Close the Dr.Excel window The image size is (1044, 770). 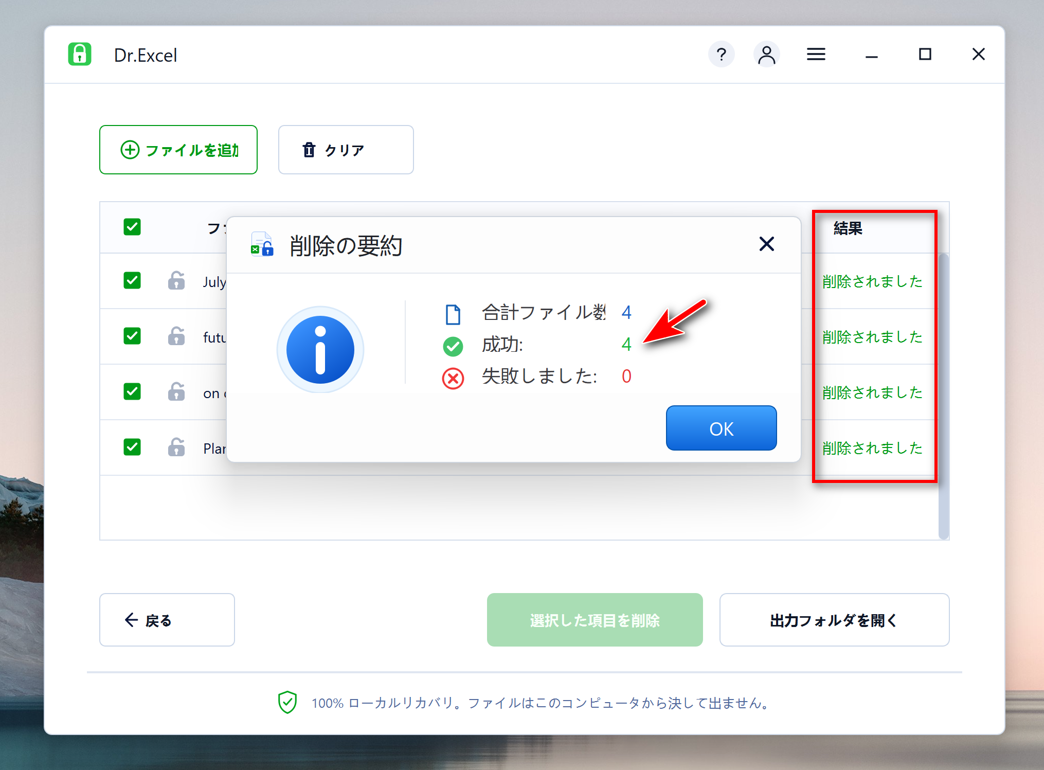pyautogui.click(x=978, y=54)
